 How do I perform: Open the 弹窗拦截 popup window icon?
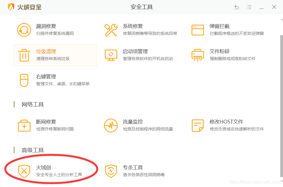coord(198,30)
